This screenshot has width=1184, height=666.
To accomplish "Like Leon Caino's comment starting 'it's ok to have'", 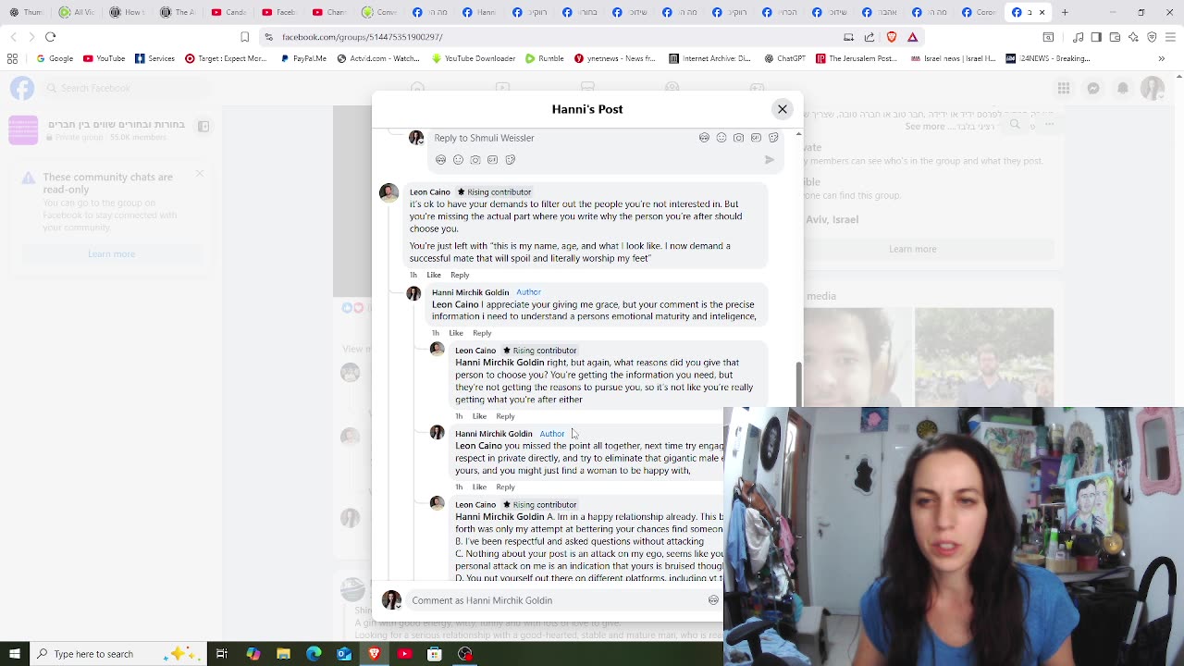I will [434, 275].
